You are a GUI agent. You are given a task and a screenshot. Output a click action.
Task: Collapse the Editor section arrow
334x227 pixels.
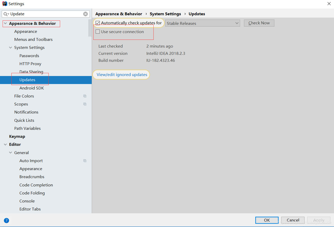point(5,145)
